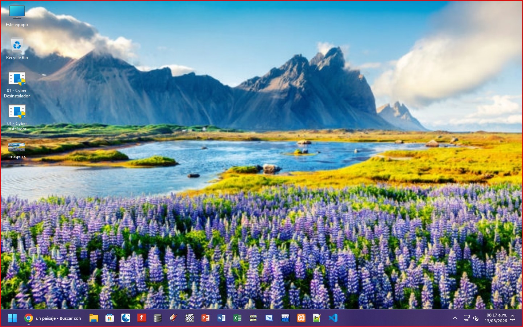Screen dimensions: 523x327
Task: Open Dev-C++ from the taskbar
Action: point(285,318)
